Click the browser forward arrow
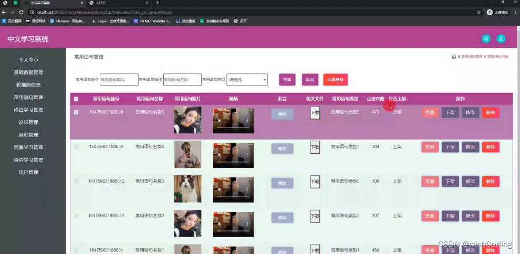 click(x=13, y=12)
